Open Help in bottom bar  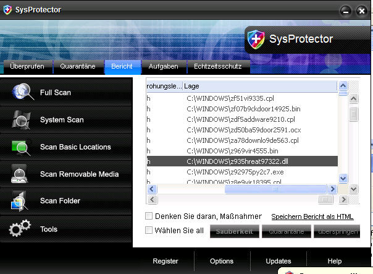pyautogui.click(x=335, y=261)
